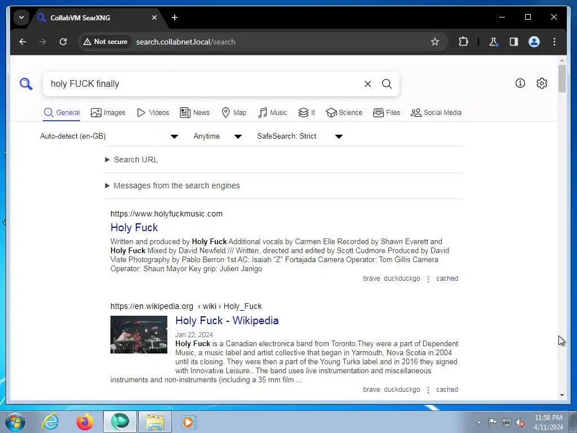Viewport: 577px width, 433px height.
Task: Switch to the Files category tab
Action: pyautogui.click(x=387, y=113)
